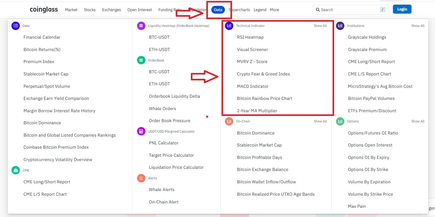Open the Liquidation Price Calculator

pyautogui.click(x=176, y=167)
